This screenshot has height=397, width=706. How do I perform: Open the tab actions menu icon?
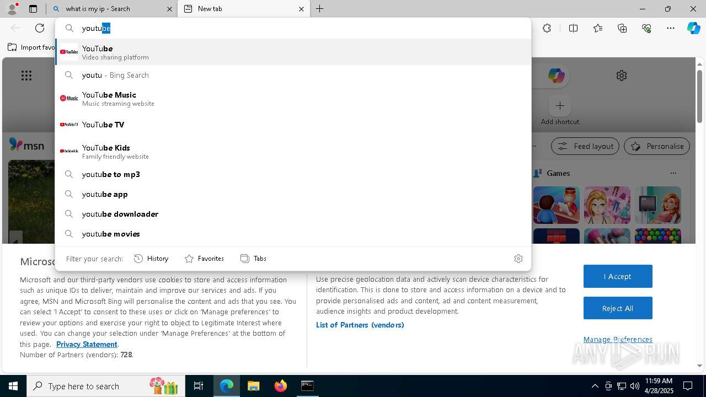click(33, 9)
